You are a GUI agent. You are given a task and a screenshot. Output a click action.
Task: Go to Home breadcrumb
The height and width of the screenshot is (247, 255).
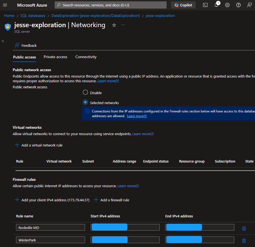pos(9,16)
